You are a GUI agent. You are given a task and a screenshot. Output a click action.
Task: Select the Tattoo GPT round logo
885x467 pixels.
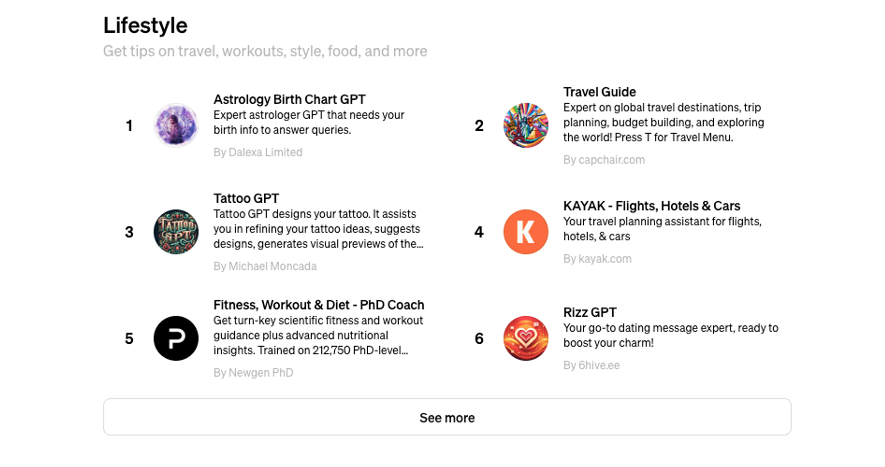(x=176, y=232)
